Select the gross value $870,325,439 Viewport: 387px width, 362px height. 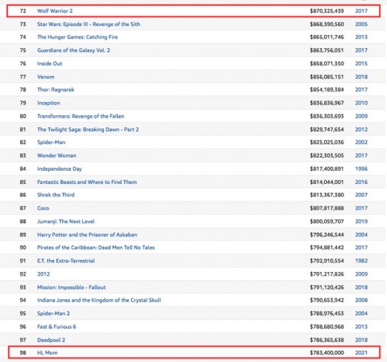(327, 11)
